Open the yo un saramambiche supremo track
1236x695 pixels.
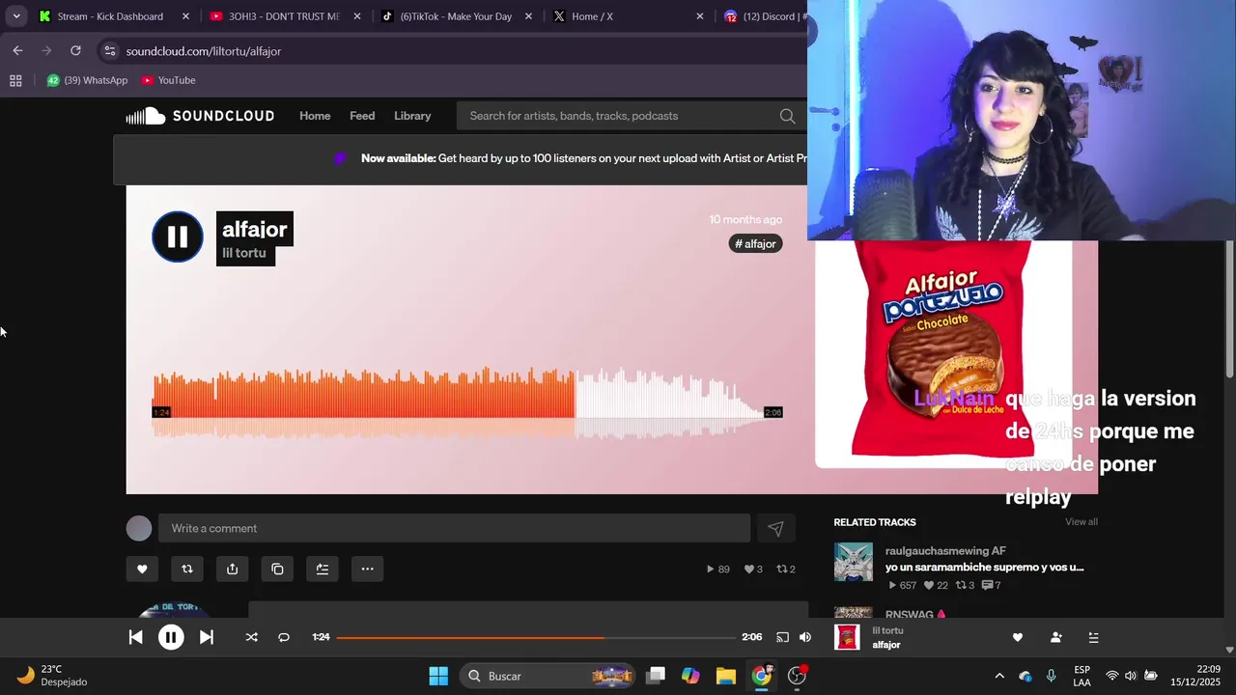[984, 568]
